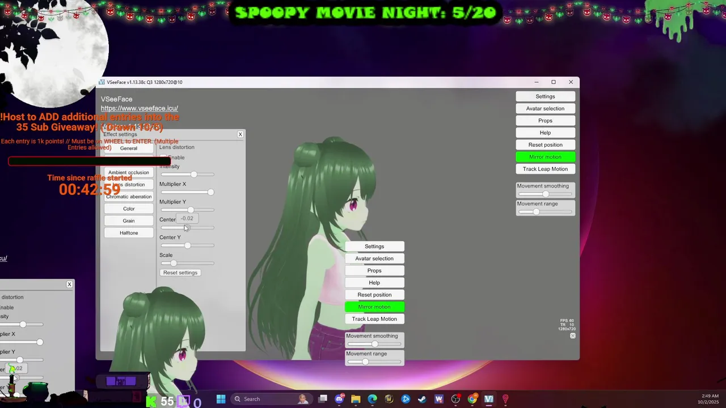This screenshot has width=726, height=408.
Task: Click the Center Y slider handle
Action: 188,245
